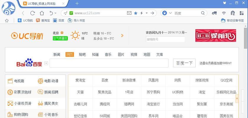This screenshot has height=118, width=248.
Task: Click the 新闻 speech bubble icon
Action: coord(40,92)
